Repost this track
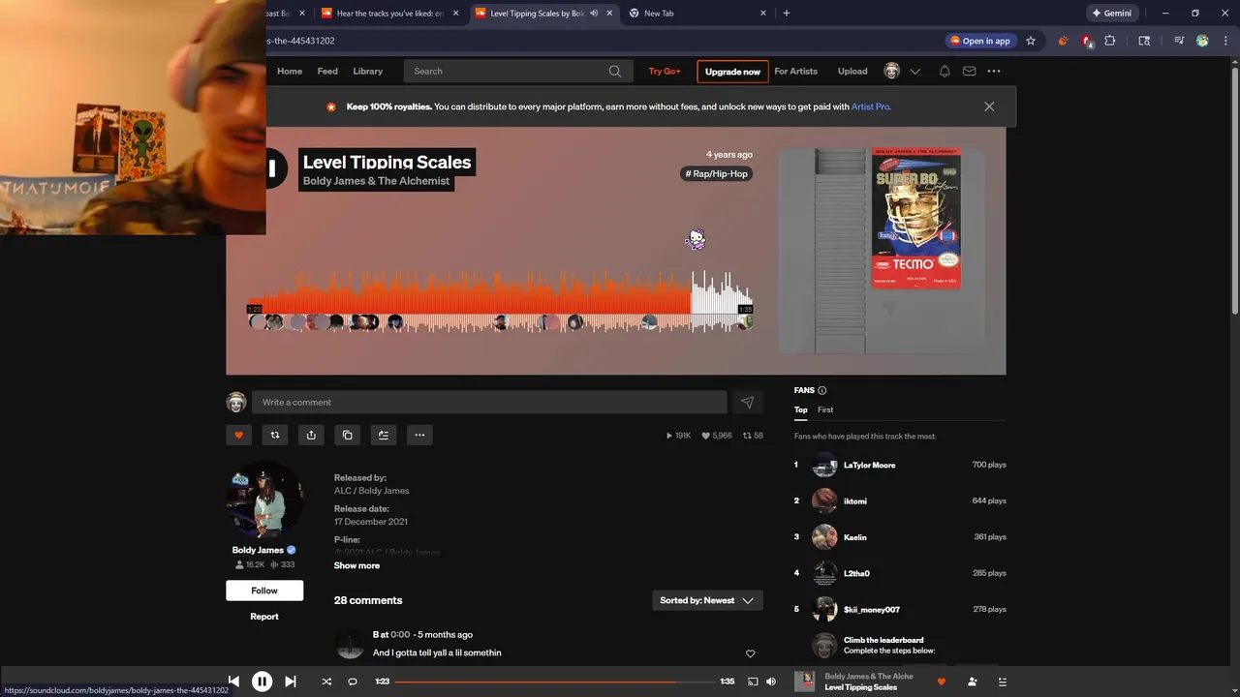1240x697 pixels. [275, 435]
